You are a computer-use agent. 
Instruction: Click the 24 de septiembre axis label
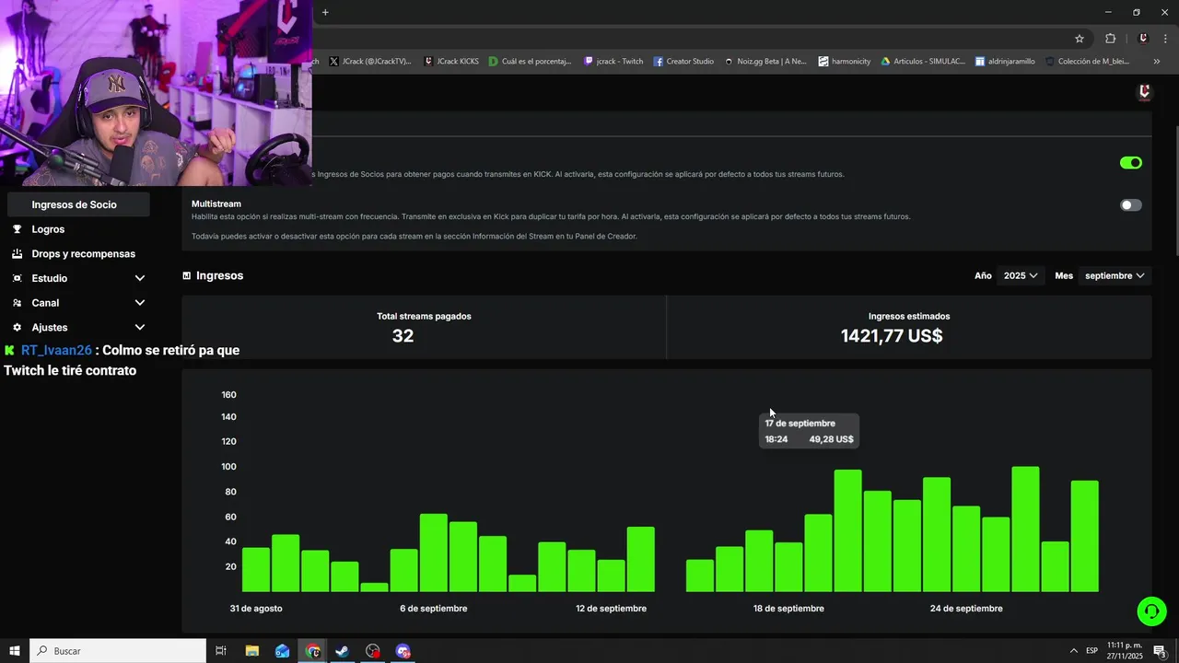pyautogui.click(x=966, y=609)
